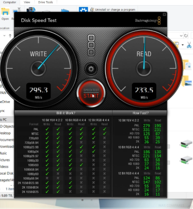This screenshot has width=193, height=209.
Task: Open the Drive Tools ribbon tab
Action: (45, 2)
